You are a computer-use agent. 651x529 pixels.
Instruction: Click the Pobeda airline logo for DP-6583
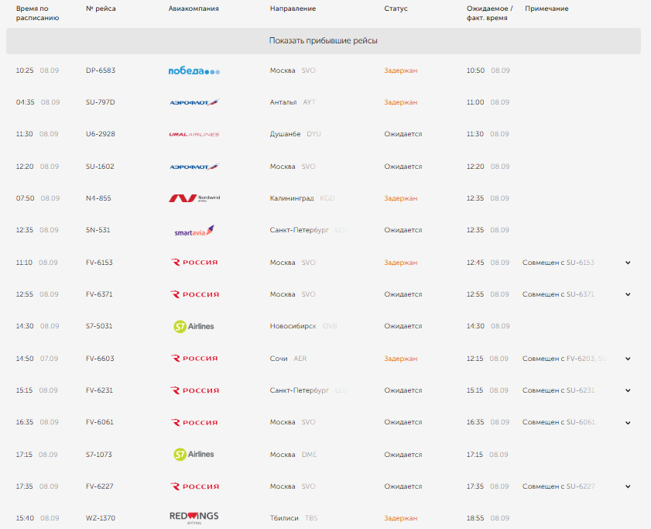click(194, 71)
